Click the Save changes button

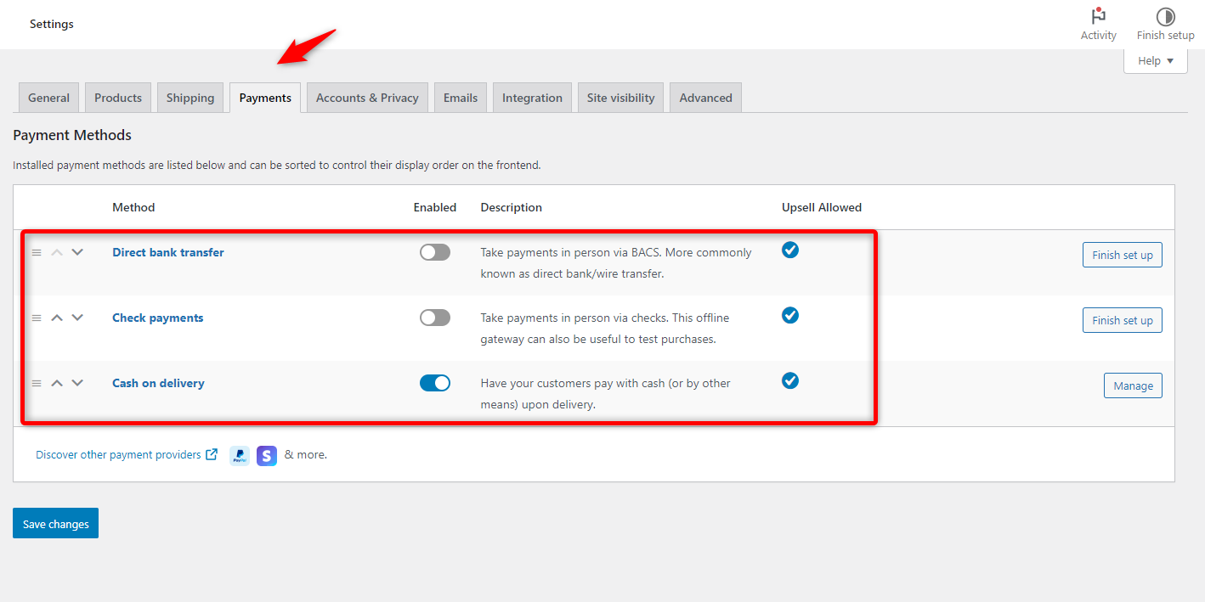click(x=55, y=523)
